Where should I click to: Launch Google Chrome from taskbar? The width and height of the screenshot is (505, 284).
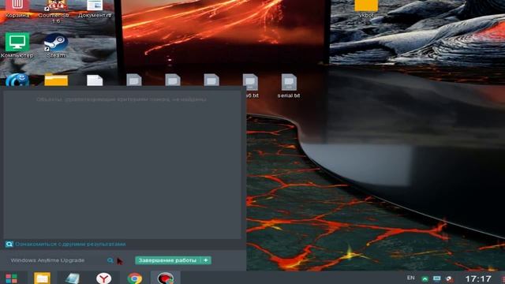[x=134, y=278]
